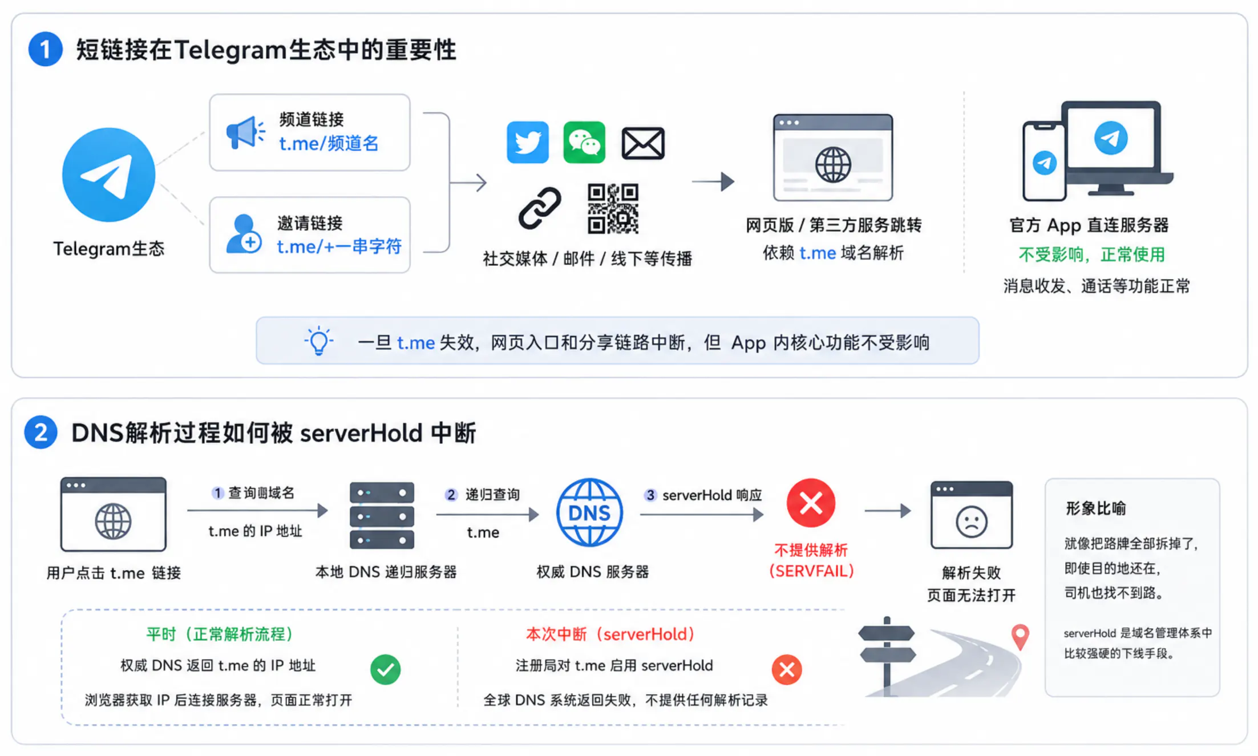Click the 解析失败 页面无法打开 caption
The height and width of the screenshot is (756, 1258).
click(972, 584)
